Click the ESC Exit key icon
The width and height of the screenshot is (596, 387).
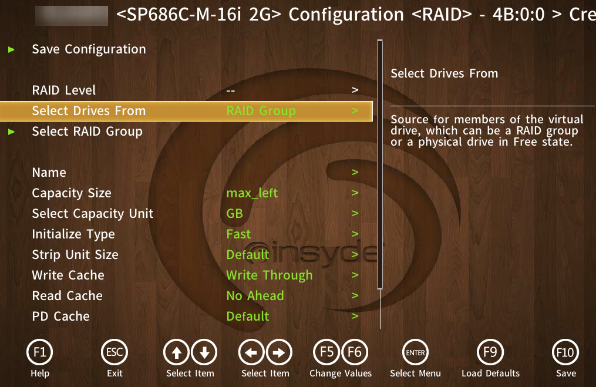pyautogui.click(x=115, y=352)
